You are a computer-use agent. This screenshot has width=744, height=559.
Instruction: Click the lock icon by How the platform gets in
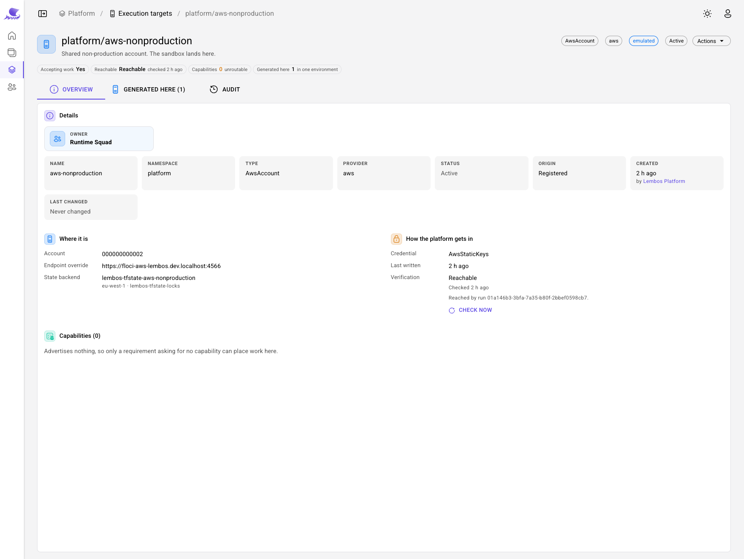(396, 239)
